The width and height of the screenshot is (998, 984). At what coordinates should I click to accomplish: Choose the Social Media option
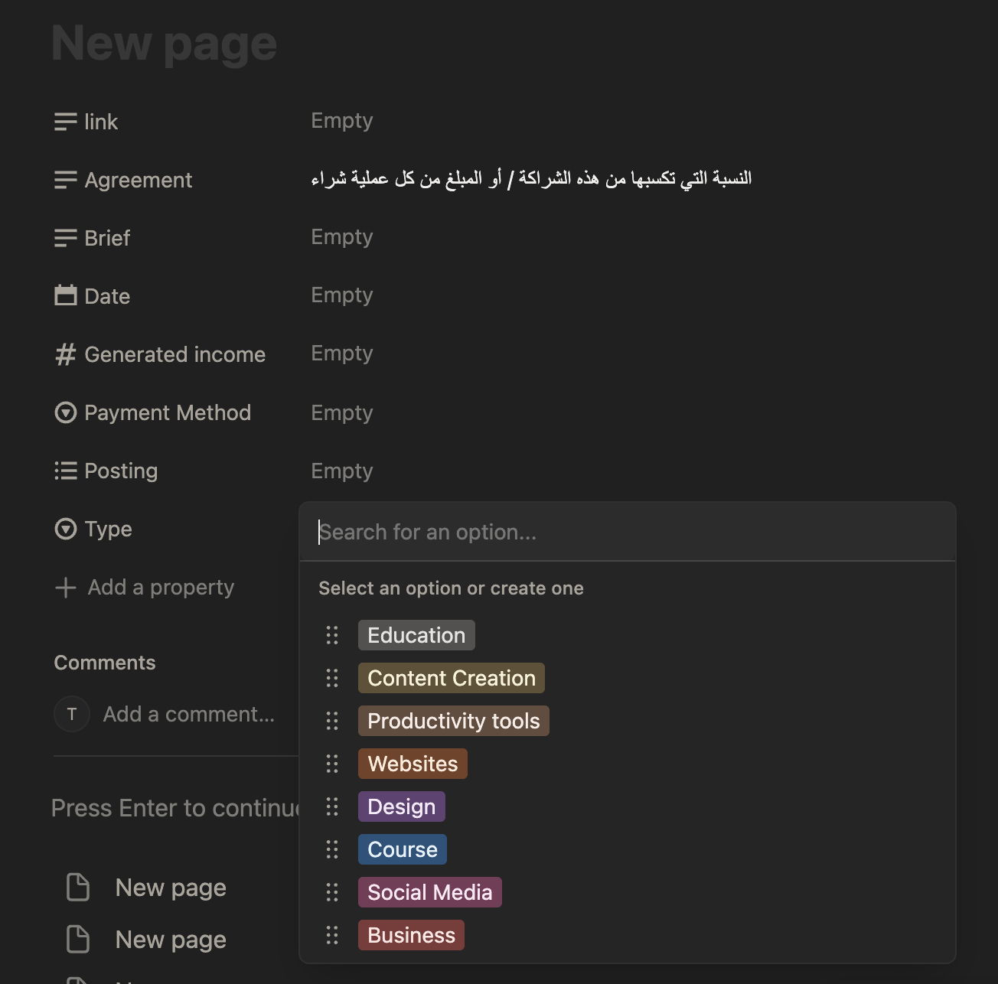(429, 892)
